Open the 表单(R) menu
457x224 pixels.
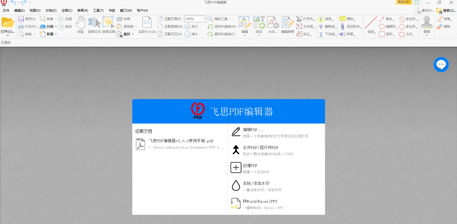[83, 11]
